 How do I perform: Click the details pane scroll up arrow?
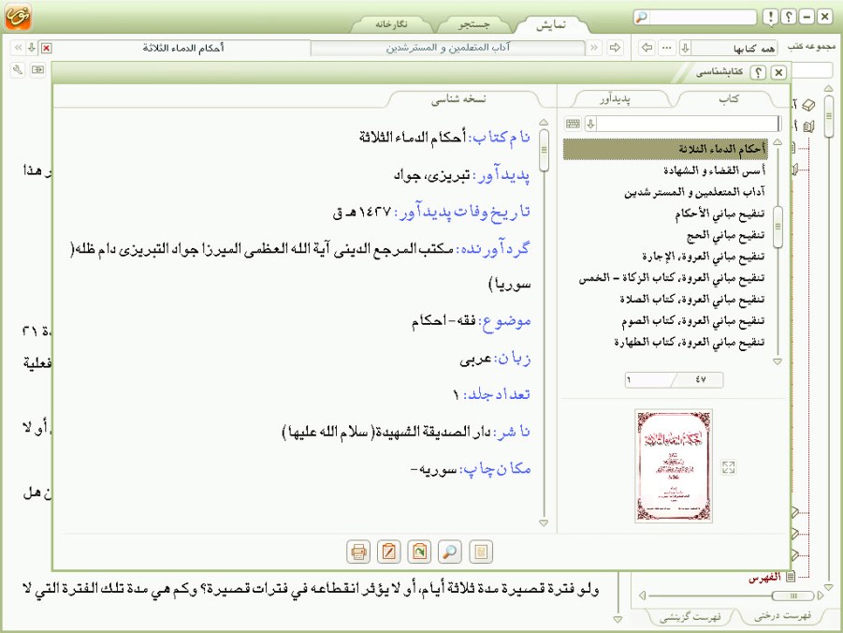[x=544, y=122]
